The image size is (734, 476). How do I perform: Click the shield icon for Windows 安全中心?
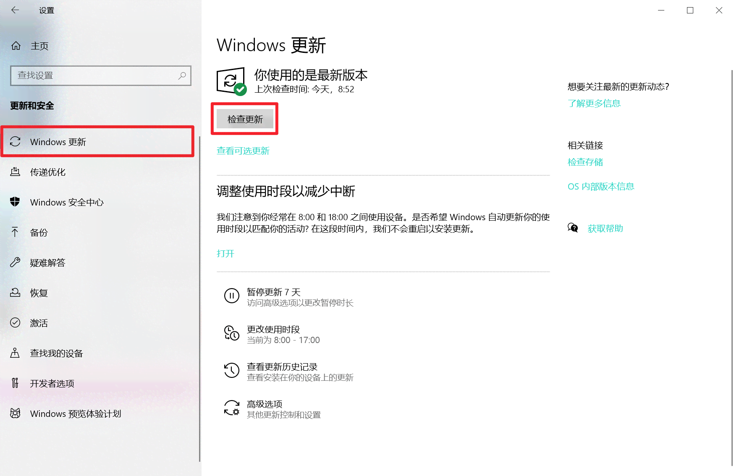(15, 202)
